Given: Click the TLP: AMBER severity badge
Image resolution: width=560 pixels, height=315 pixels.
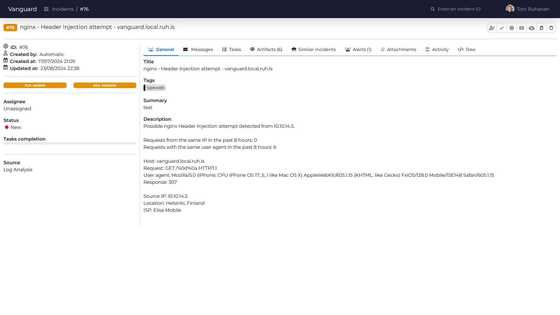Looking at the screenshot, I should [35, 85].
